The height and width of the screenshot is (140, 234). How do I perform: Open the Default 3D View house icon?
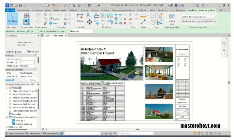[x=79, y=5]
